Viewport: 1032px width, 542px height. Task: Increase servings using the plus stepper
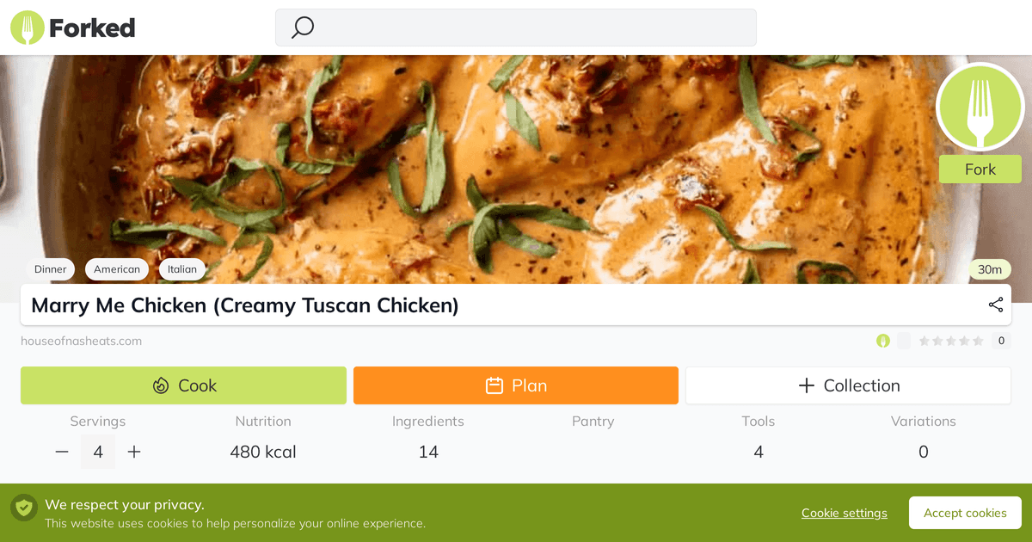point(134,451)
